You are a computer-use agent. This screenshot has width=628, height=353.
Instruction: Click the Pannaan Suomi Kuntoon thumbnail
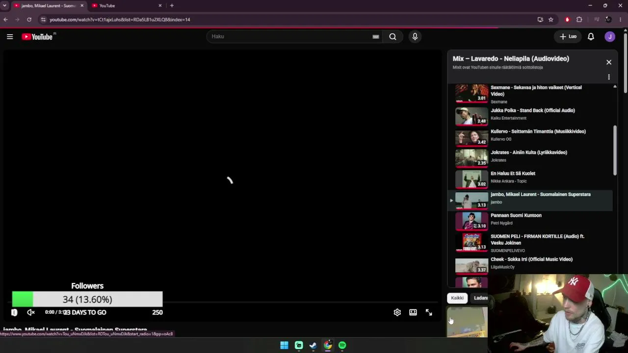[x=471, y=221]
